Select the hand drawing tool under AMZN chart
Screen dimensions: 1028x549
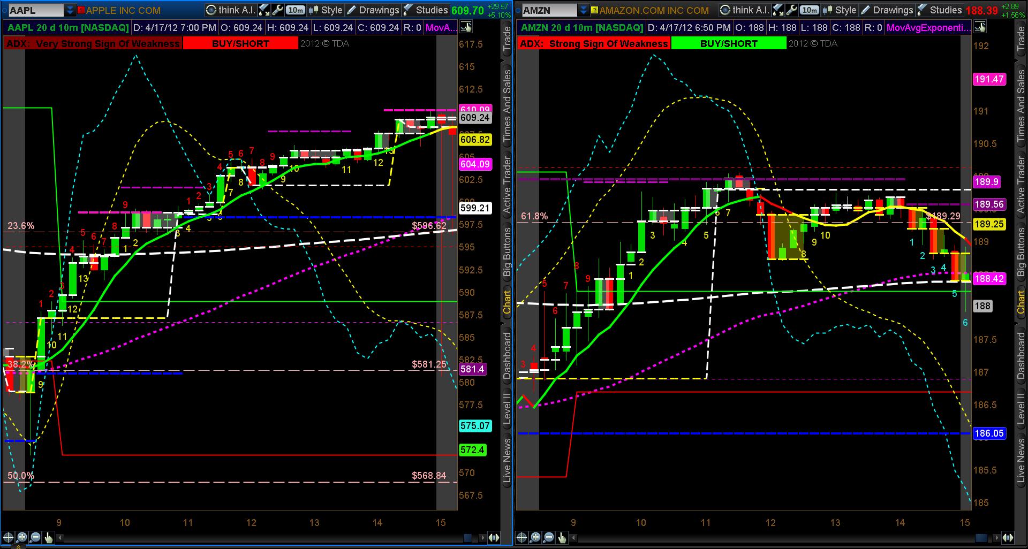[x=562, y=538]
